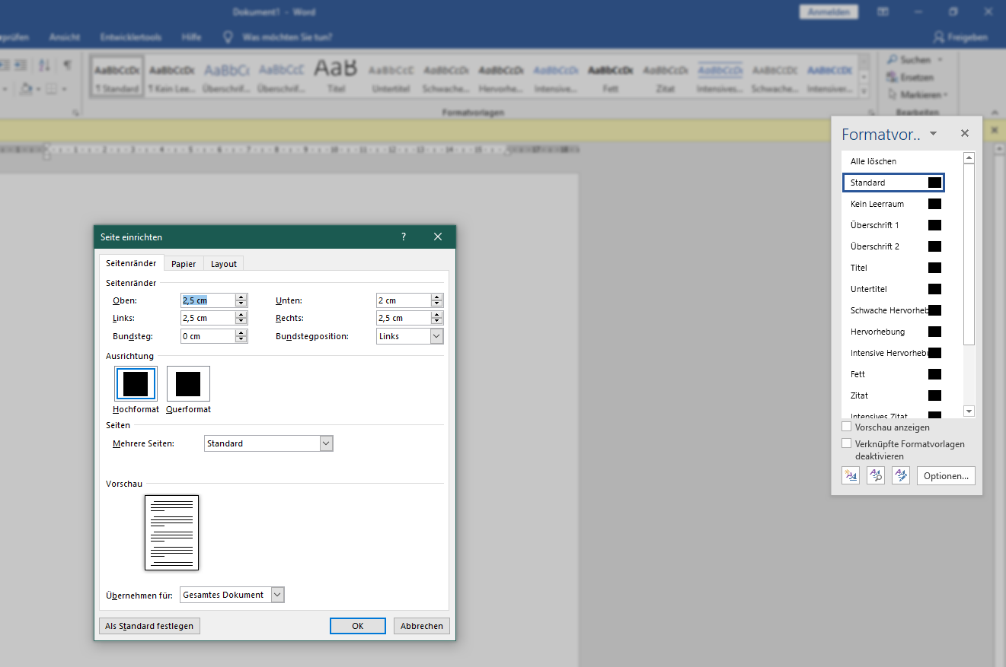The height and width of the screenshot is (667, 1006).
Task: Click the OK button
Action: pyautogui.click(x=358, y=626)
